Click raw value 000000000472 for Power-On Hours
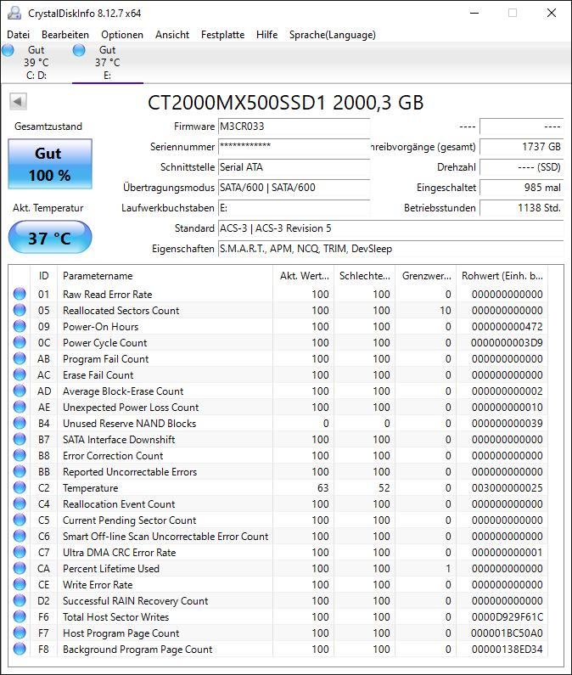 507,326
